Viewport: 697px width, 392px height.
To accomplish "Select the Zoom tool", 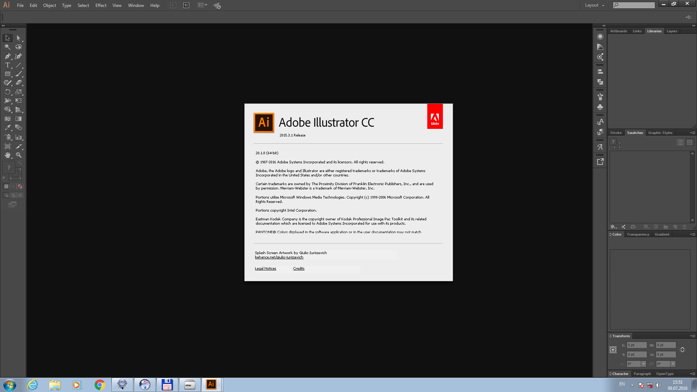I will click(x=19, y=155).
